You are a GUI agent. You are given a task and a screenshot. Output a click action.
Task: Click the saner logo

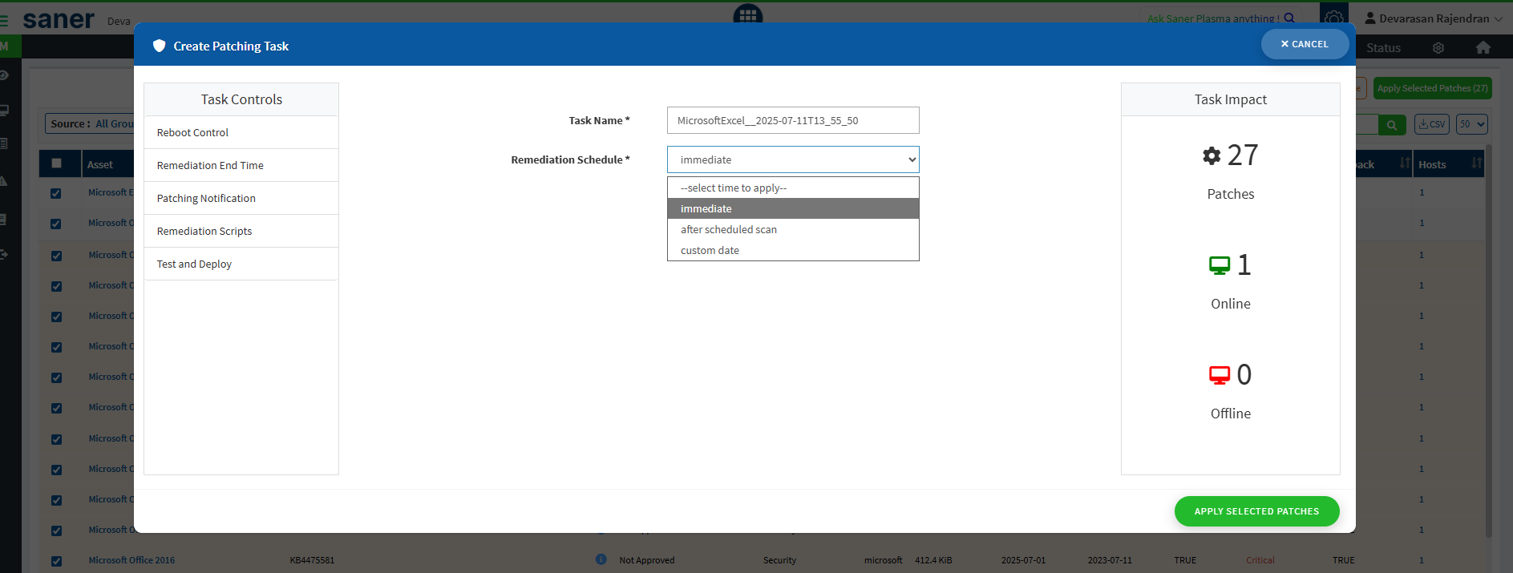[x=59, y=19]
